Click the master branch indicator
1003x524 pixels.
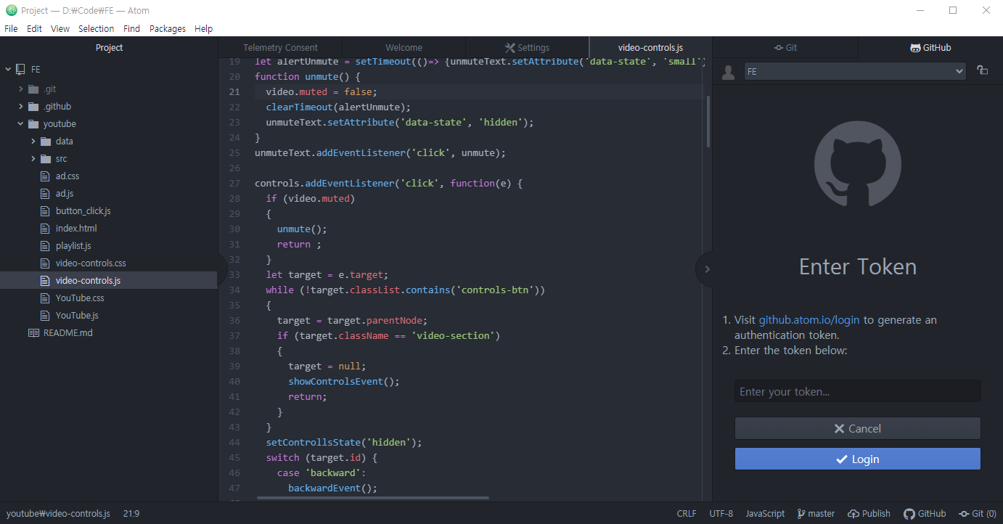click(816, 513)
